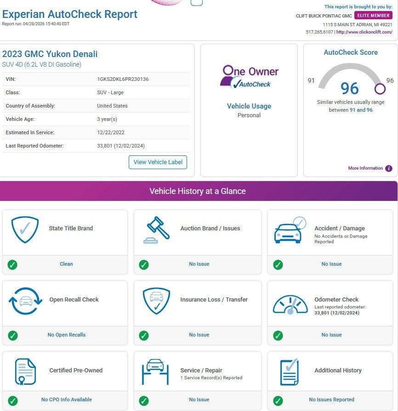Click the AutoCheck Score gauge marker
This screenshot has width=398, height=411.
(x=380, y=88)
